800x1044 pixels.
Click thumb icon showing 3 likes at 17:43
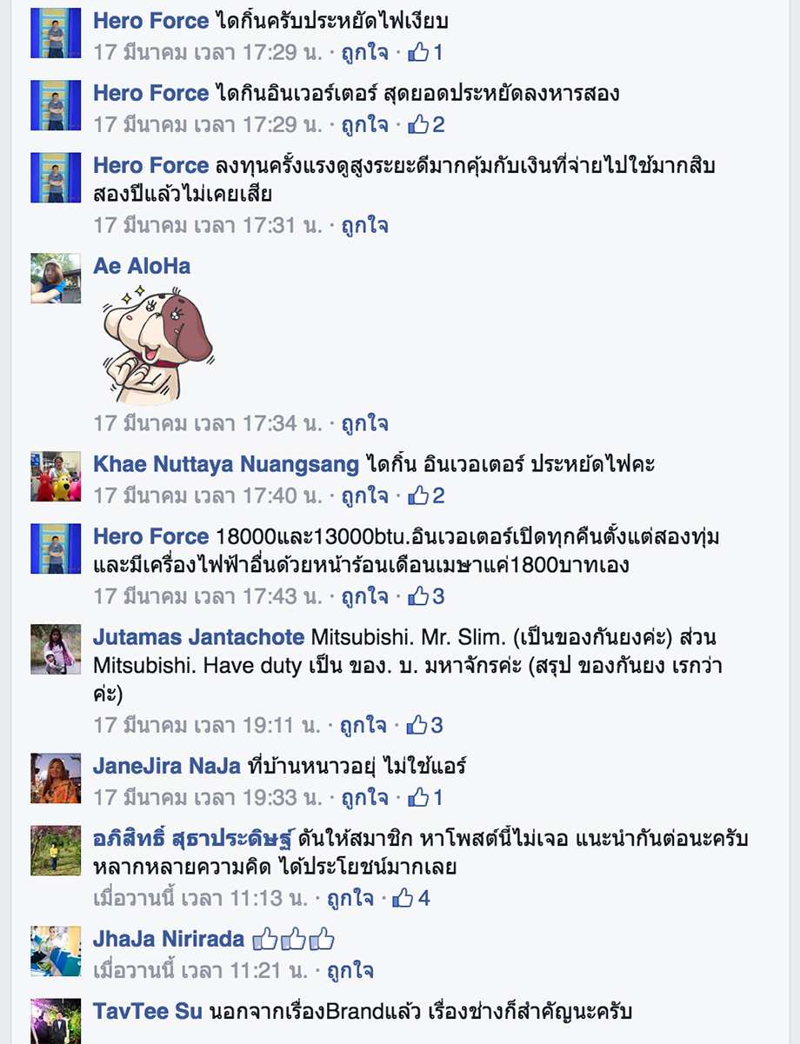(x=418, y=596)
